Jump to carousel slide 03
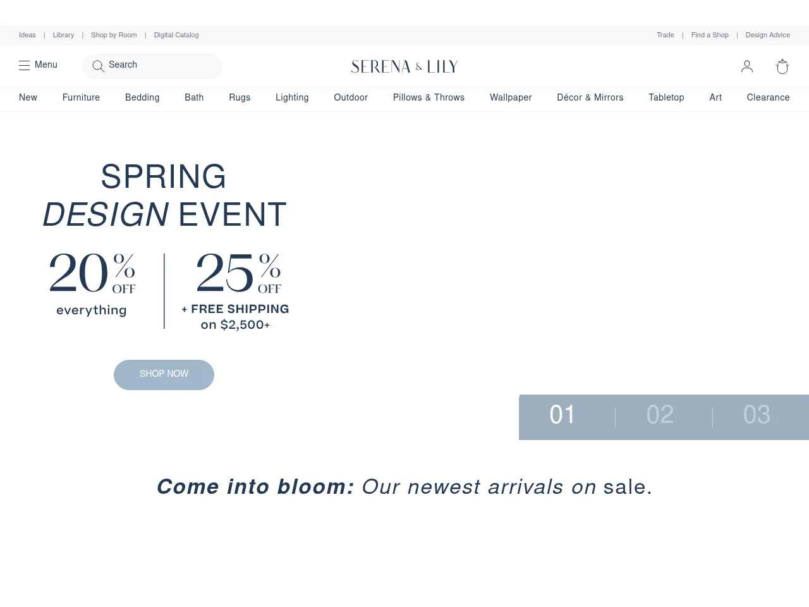 point(757,415)
